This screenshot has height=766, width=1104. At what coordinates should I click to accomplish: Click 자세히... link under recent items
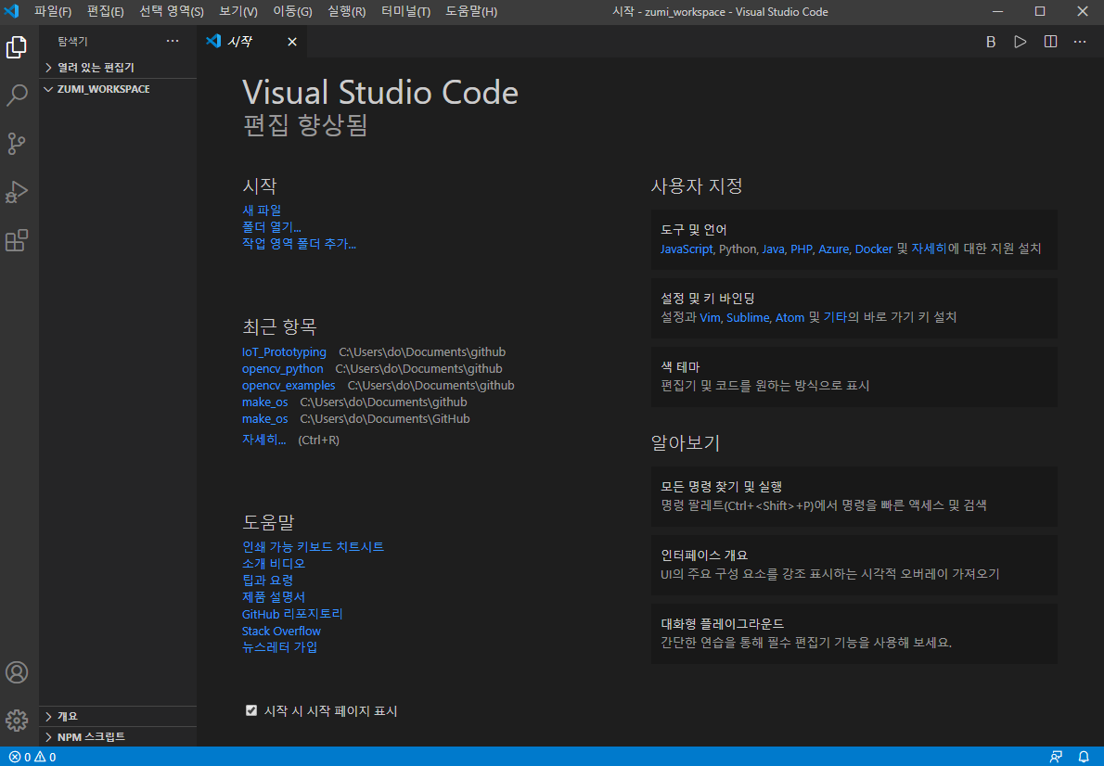coord(264,440)
